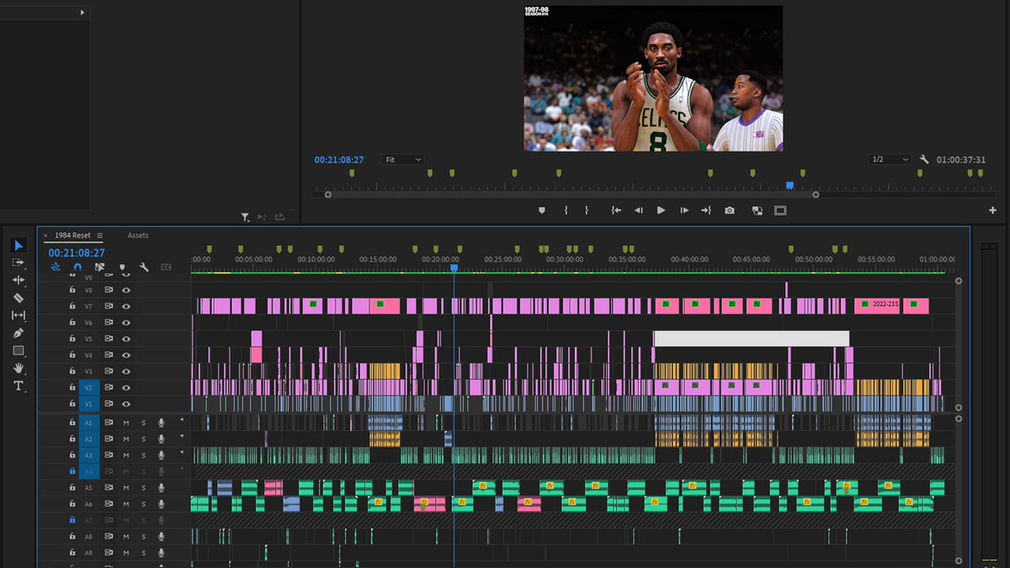
Task: Mute audio track A5
Action: [x=126, y=488]
